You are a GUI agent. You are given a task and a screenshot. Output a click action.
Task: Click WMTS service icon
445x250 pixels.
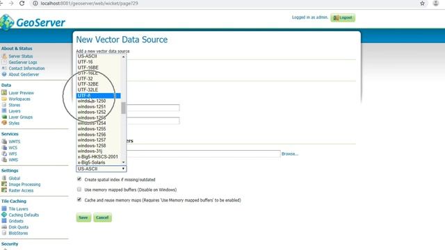click(x=4, y=142)
